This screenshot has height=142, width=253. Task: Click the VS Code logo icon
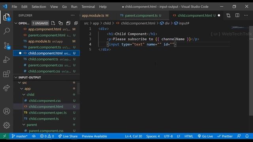point(5,7)
